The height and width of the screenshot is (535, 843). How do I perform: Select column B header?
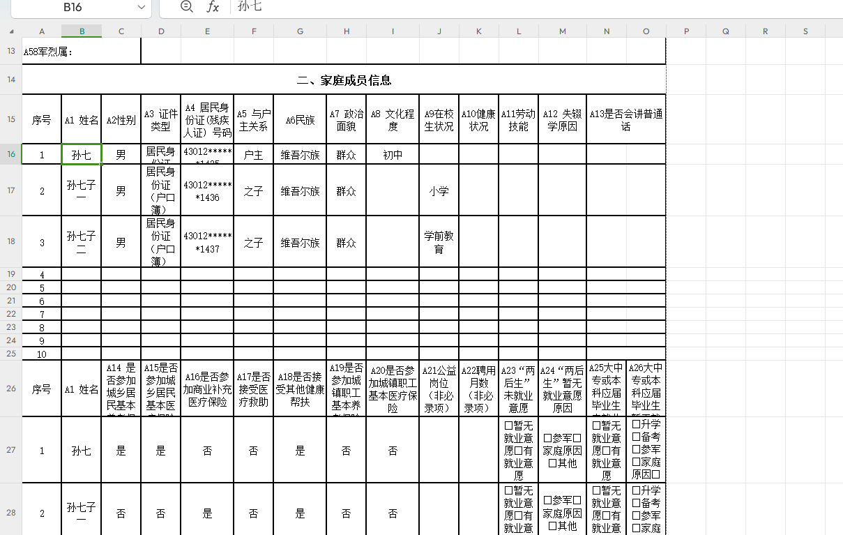click(82, 31)
